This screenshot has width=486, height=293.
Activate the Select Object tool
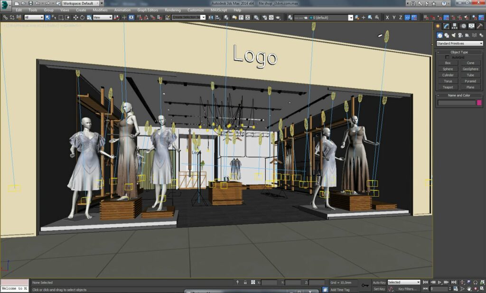pos(47,18)
